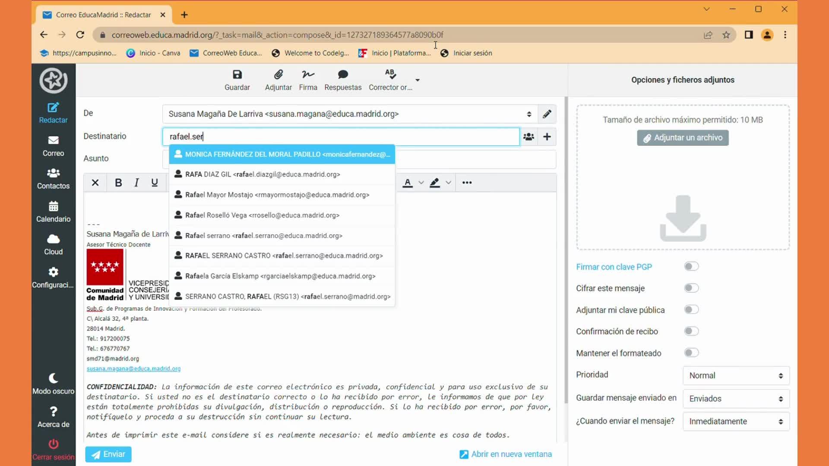
Task: Open ¿Cuando enviar el mensaje? dropdown
Action: coord(736,422)
